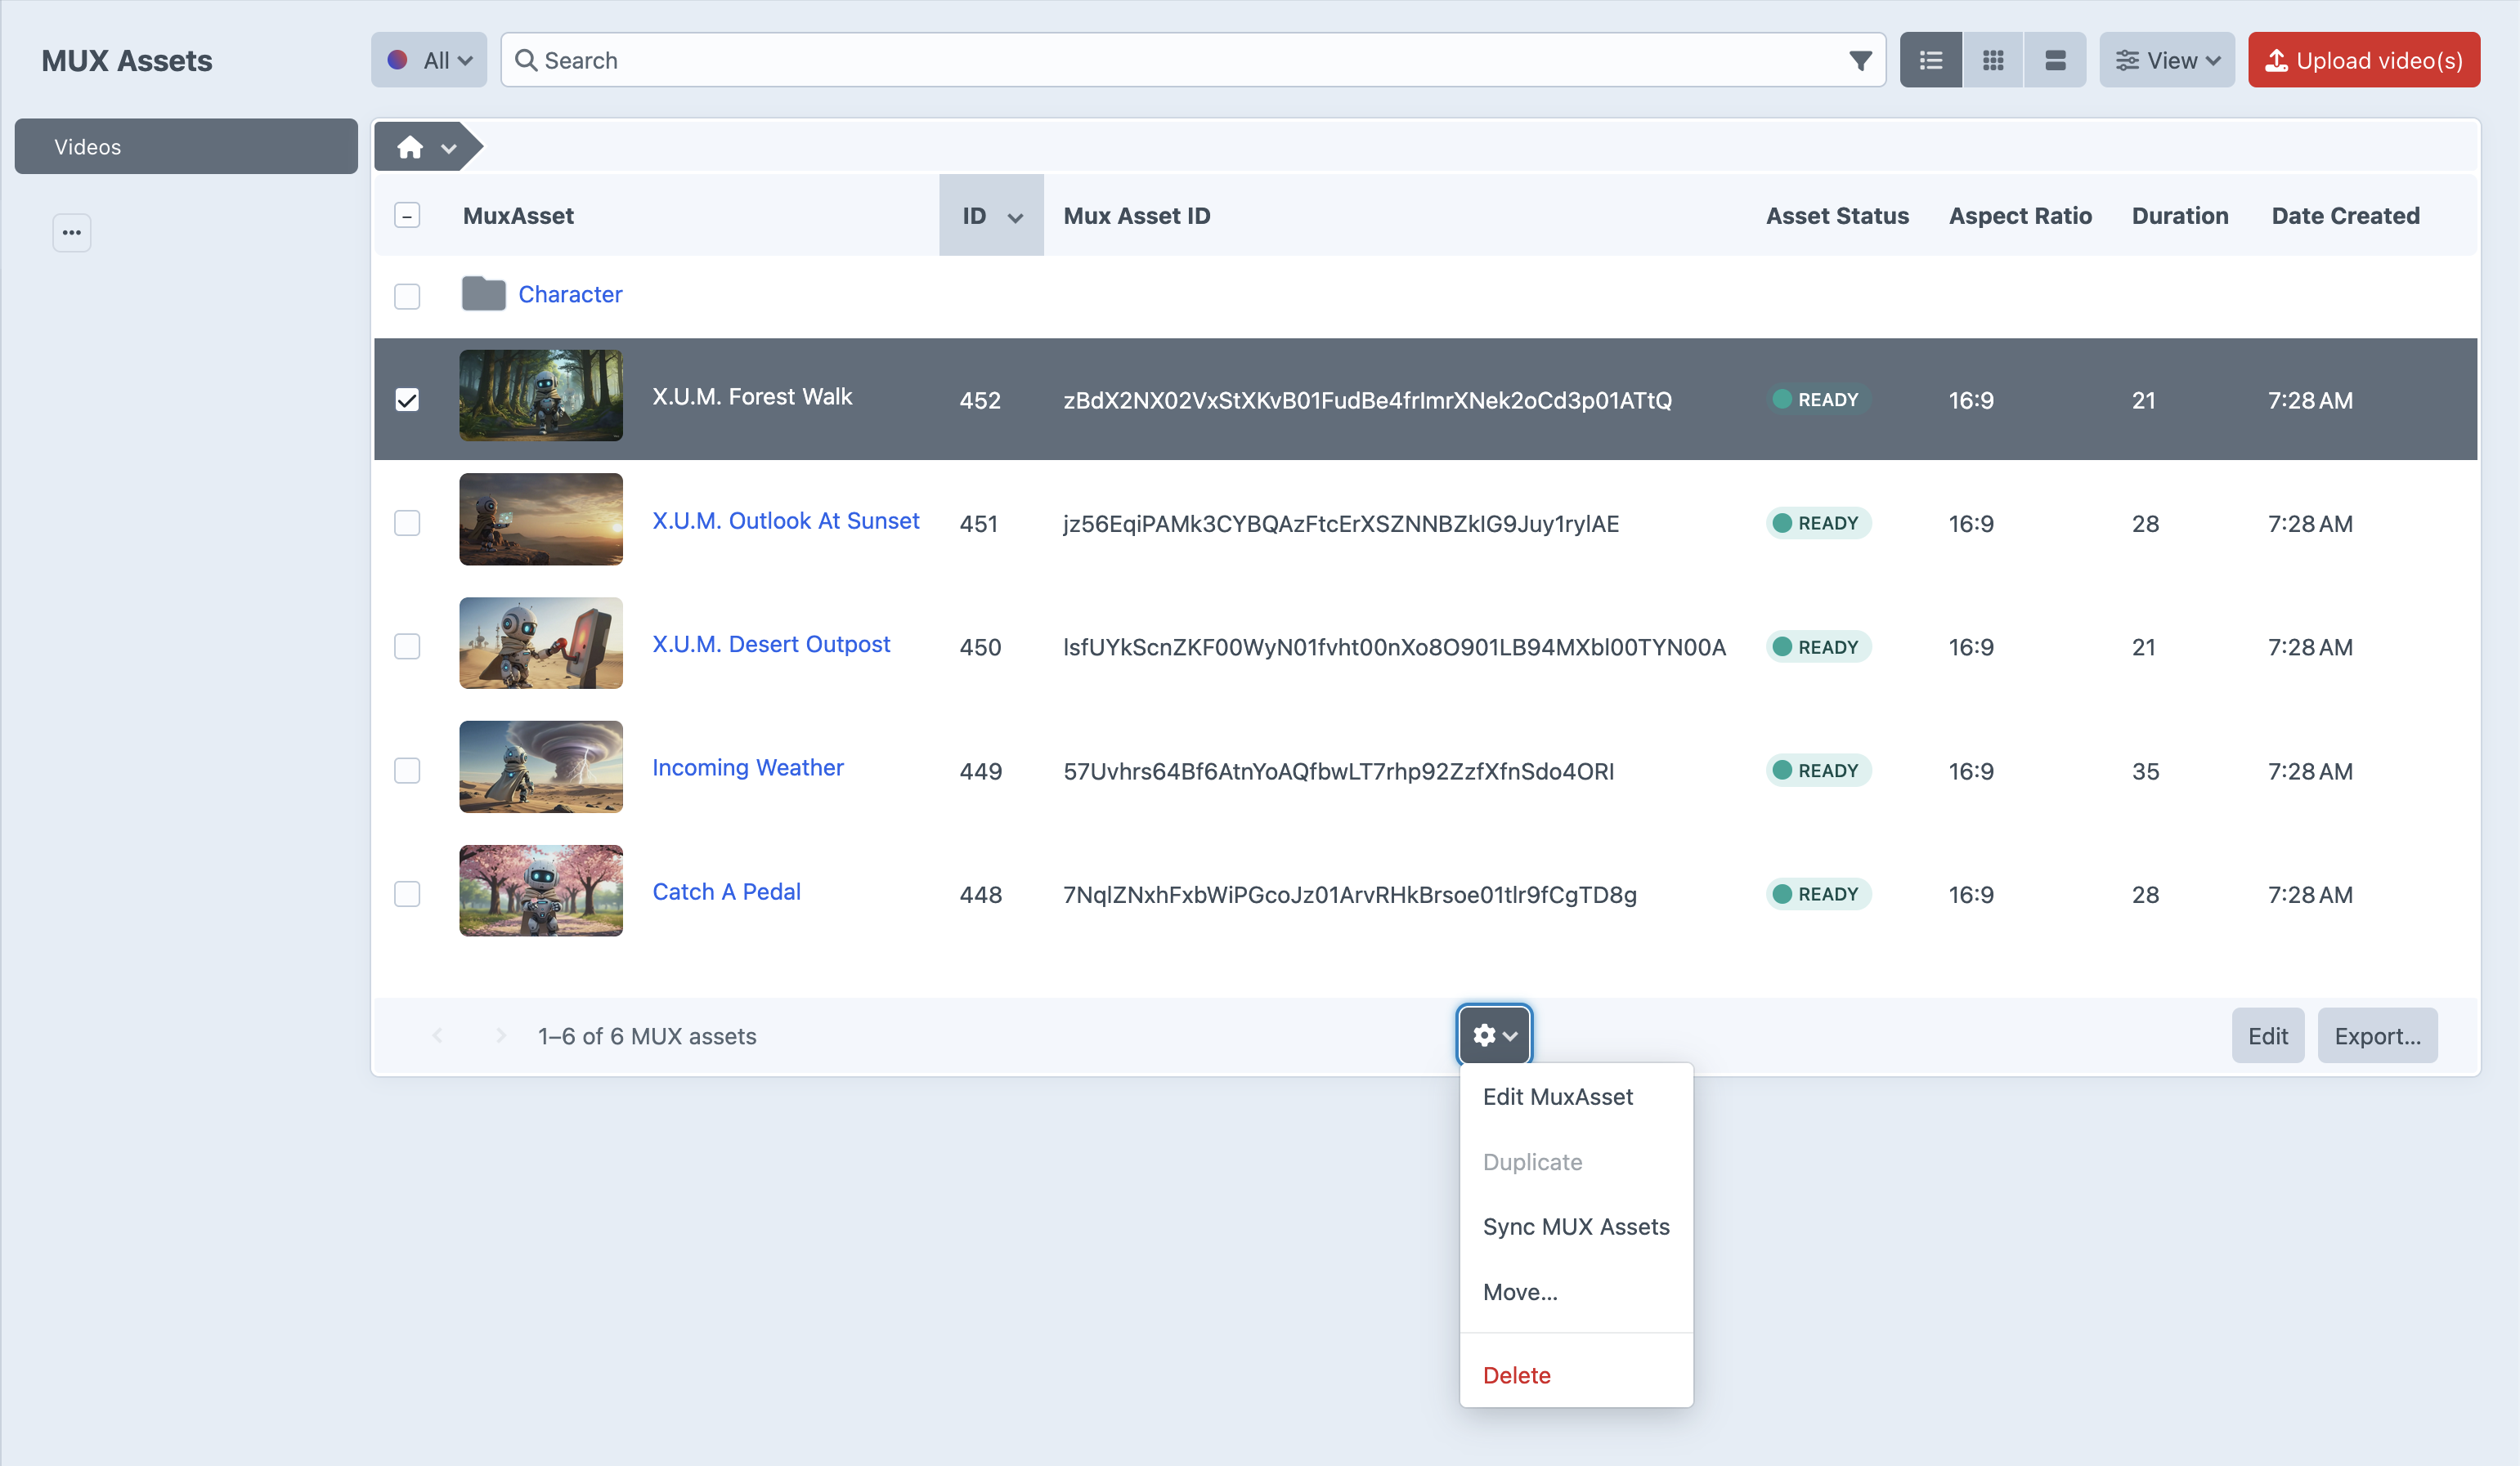Select Delete from the actions menu
Viewport: 2520px width, 1466px height.
pos(1517,1375)
